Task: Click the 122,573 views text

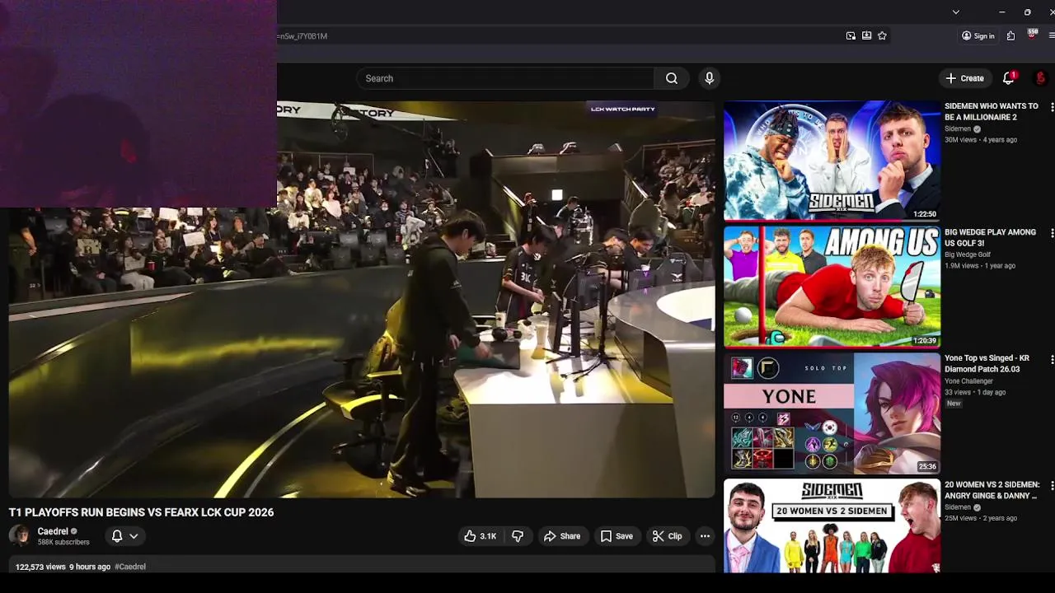Action: pos(40,567)
